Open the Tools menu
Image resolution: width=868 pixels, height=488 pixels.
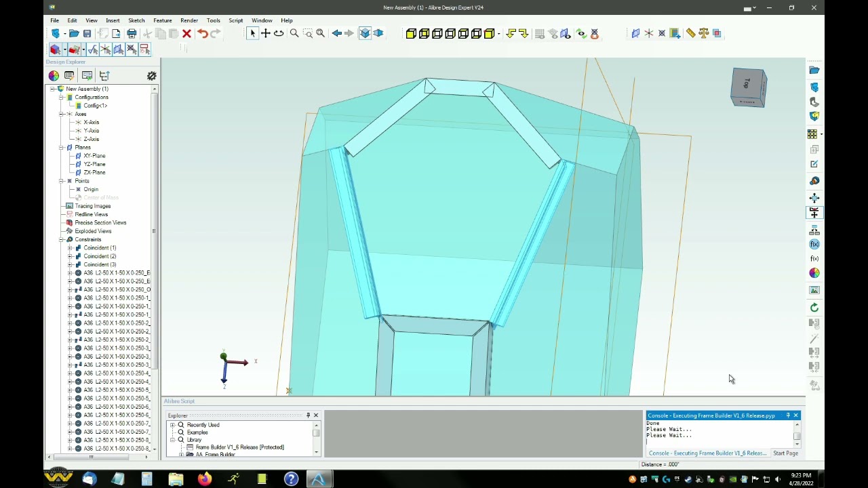[213, 20]
